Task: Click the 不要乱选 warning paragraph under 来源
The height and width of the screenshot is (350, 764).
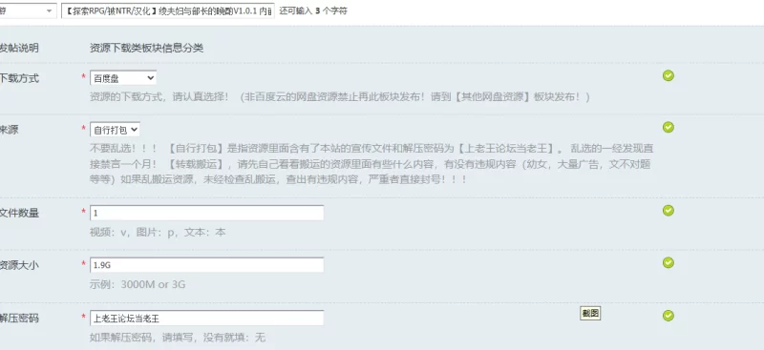Action: (x=371, y=164)
